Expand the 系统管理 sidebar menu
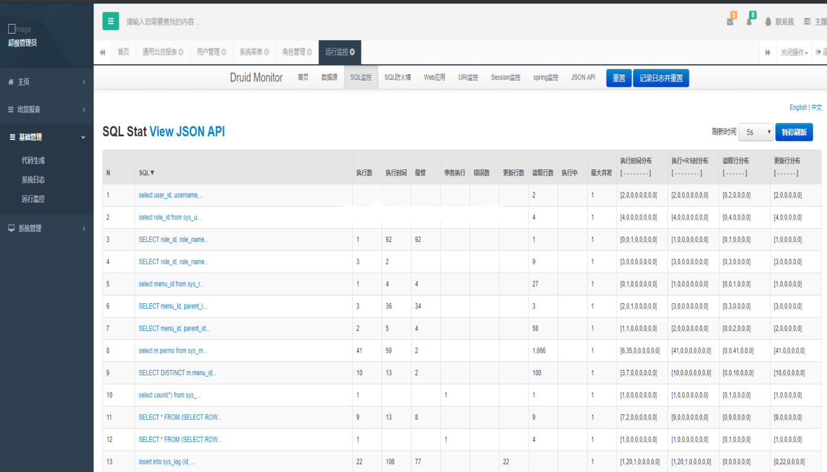 click(x=47, y=228)
